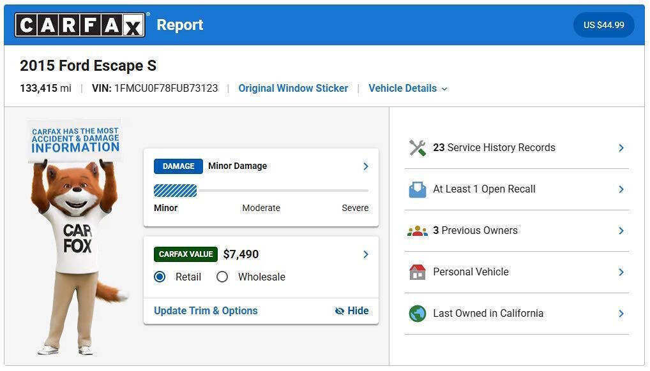Image resolution: width=650 pixels, height=371 pixels.
Task: Click the 'Report' header text
Action: tap(180, 25)
